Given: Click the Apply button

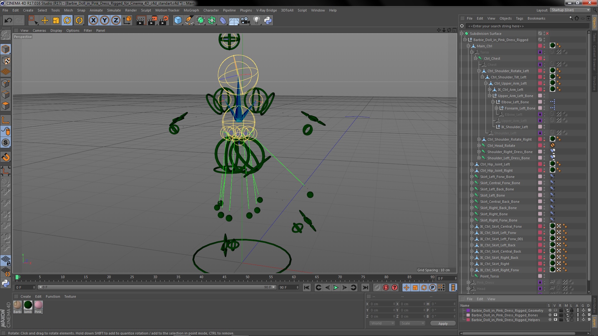Looking at the screenshot, I should (x=443, y=324).
